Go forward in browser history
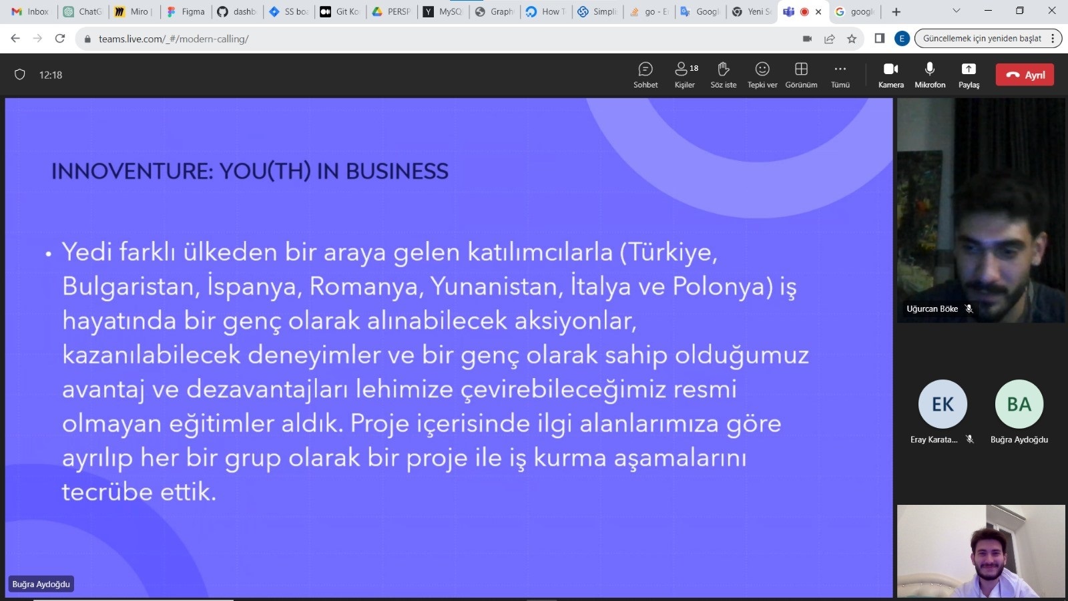Screen dimensions: 1068x601 pos(37,39)
